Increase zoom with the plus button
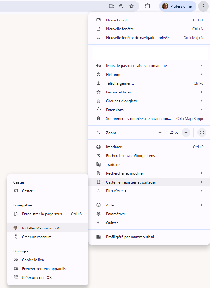Screen dimensions: 210x288 pos(186,133)
